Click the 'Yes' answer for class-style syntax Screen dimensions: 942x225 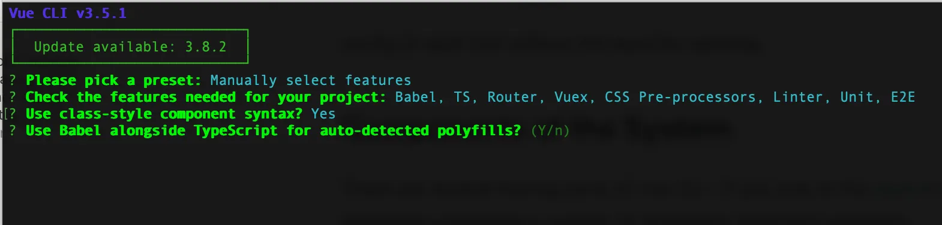(x=323, y=114)
